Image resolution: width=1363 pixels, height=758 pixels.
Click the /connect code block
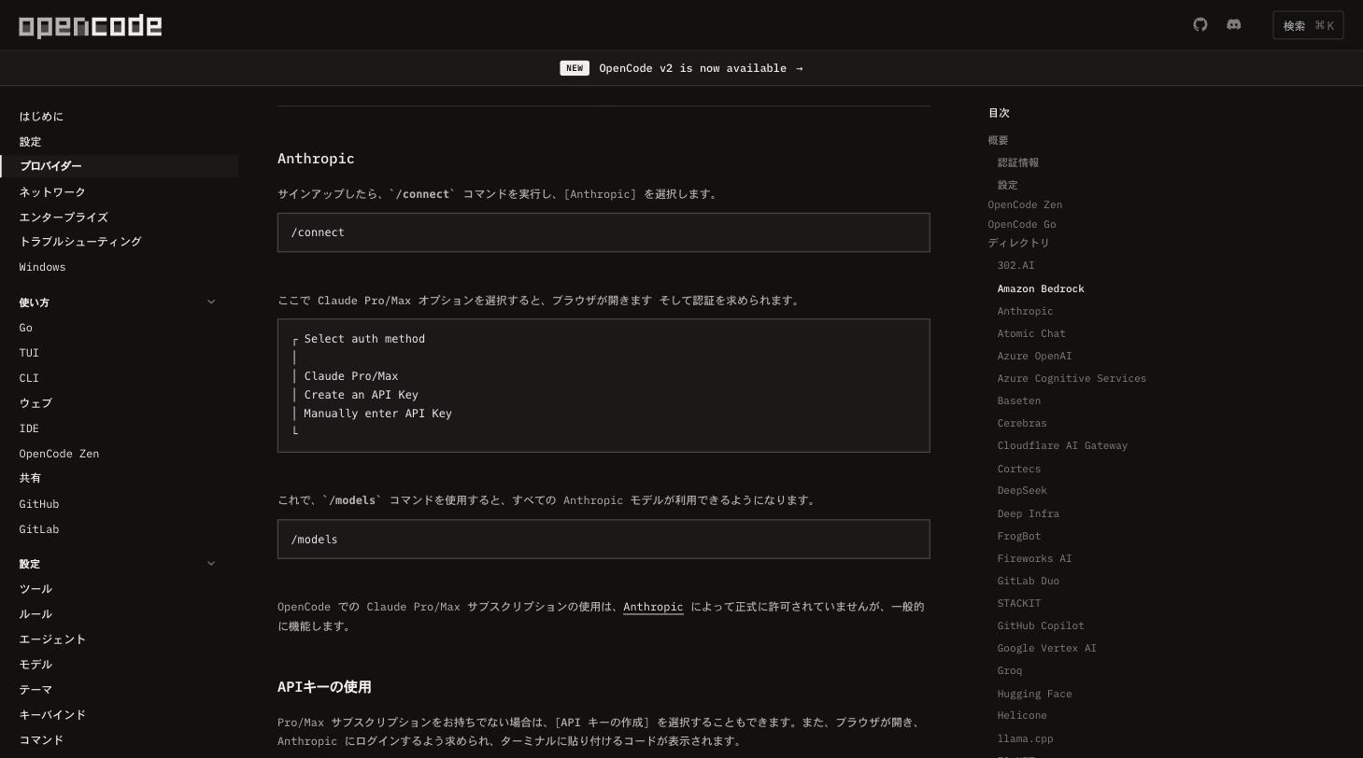pos(603,232)
